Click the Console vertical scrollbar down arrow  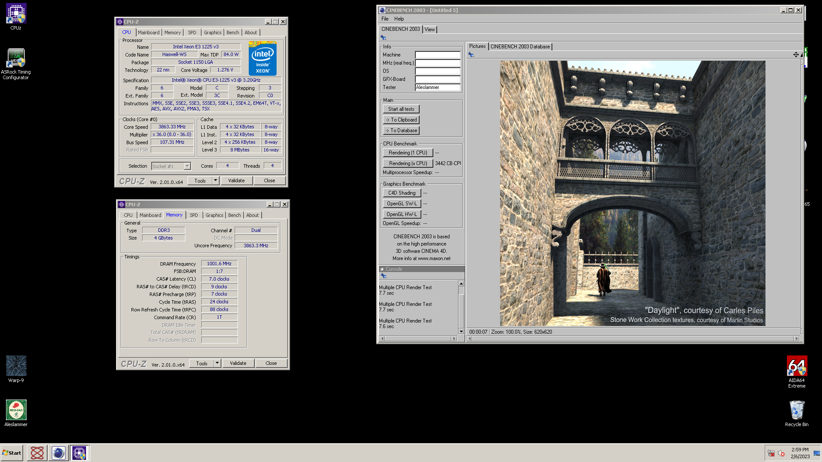pyautogui.click(x=461, y=331)
